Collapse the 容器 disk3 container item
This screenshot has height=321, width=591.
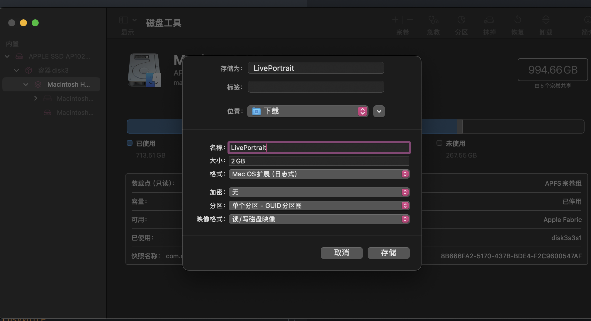pyautogui.click(x=17, y=70)
